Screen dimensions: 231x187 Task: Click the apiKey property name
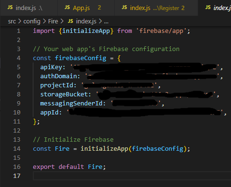(x=51, y=67)
